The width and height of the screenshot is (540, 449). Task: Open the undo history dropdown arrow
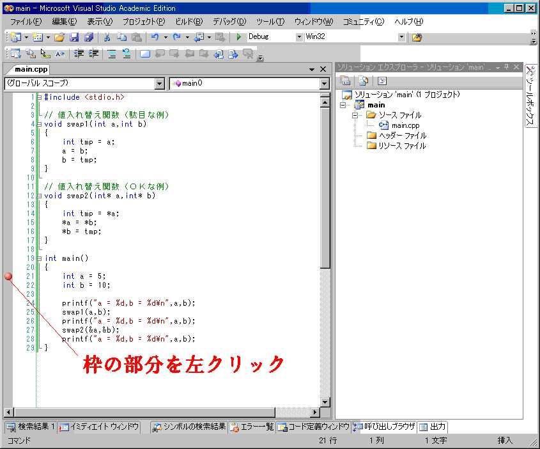click(166, 37)
